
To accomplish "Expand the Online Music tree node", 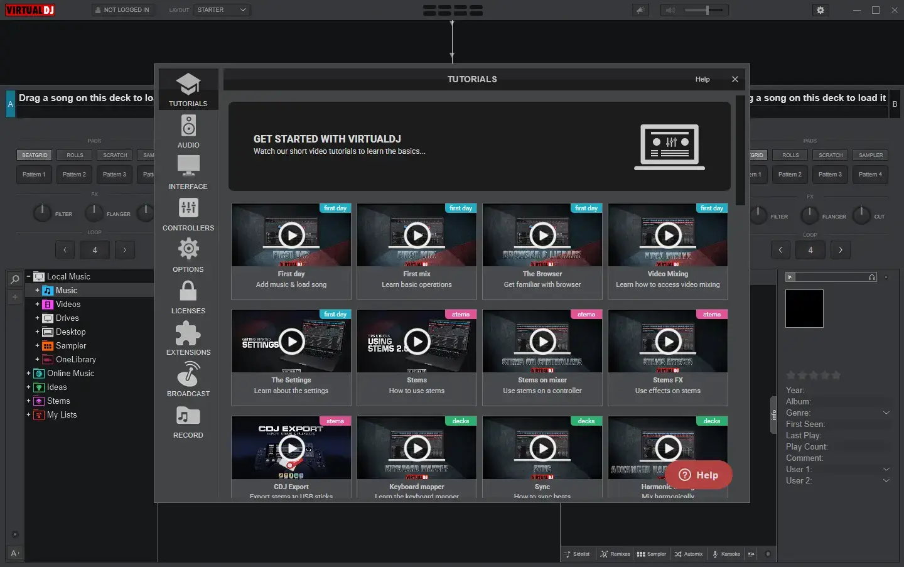I will point(28,373).
